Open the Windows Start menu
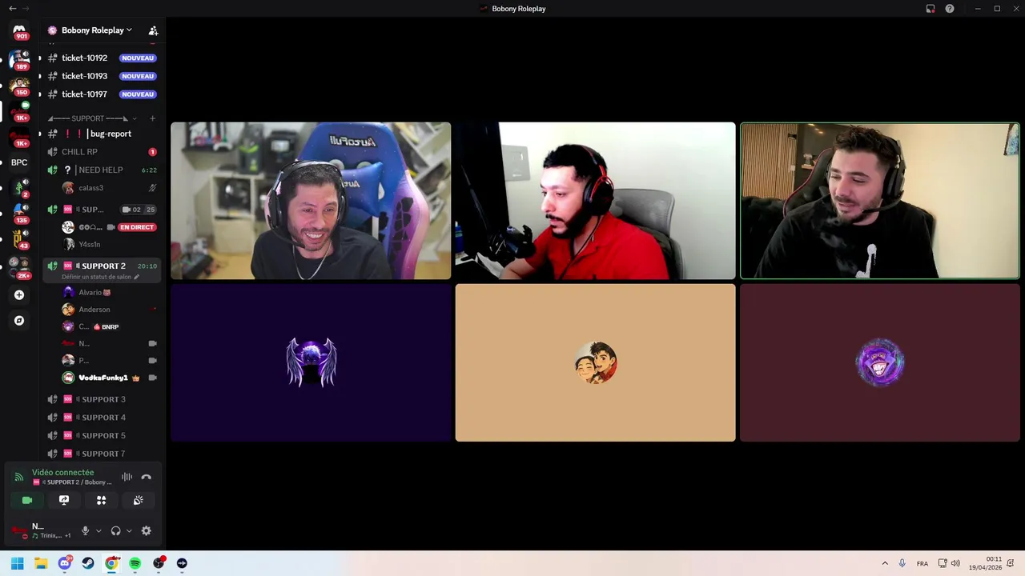1025x576 pixels. [18, 563]
